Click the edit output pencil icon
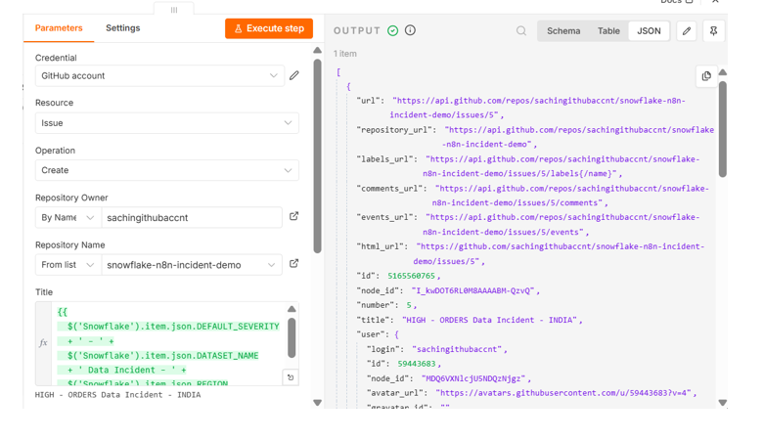The width and height of the screenshot is (764, 441). pyautogui.click(x=687, y=31)
